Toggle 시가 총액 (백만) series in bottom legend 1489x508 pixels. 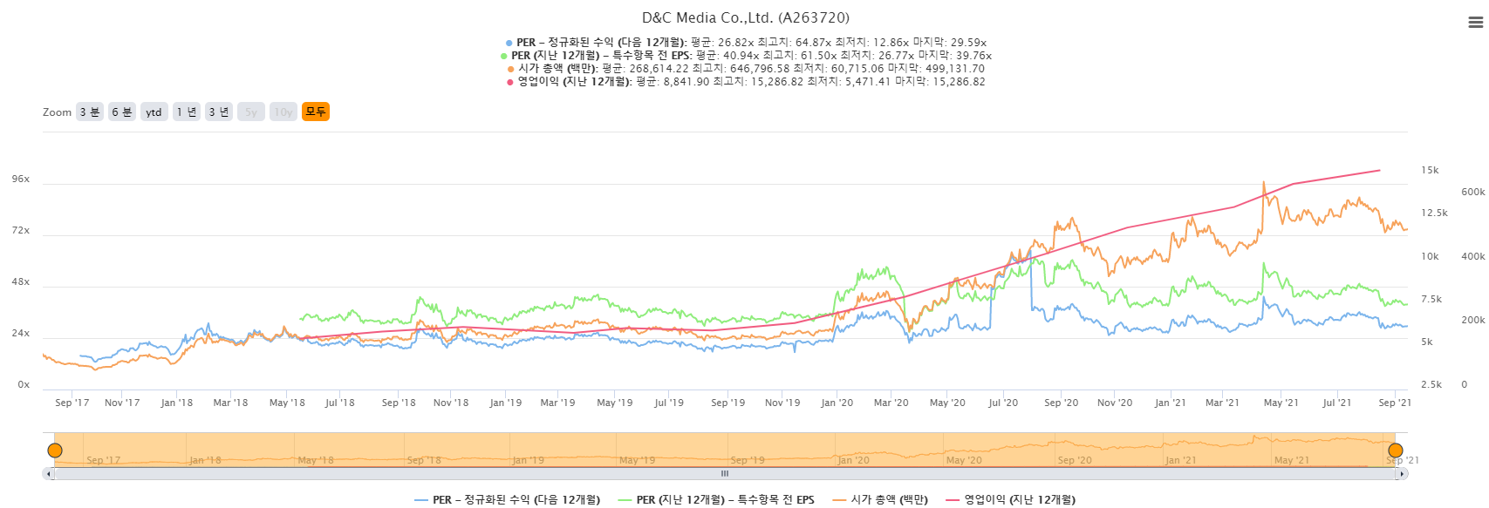(x=880, y=499)
